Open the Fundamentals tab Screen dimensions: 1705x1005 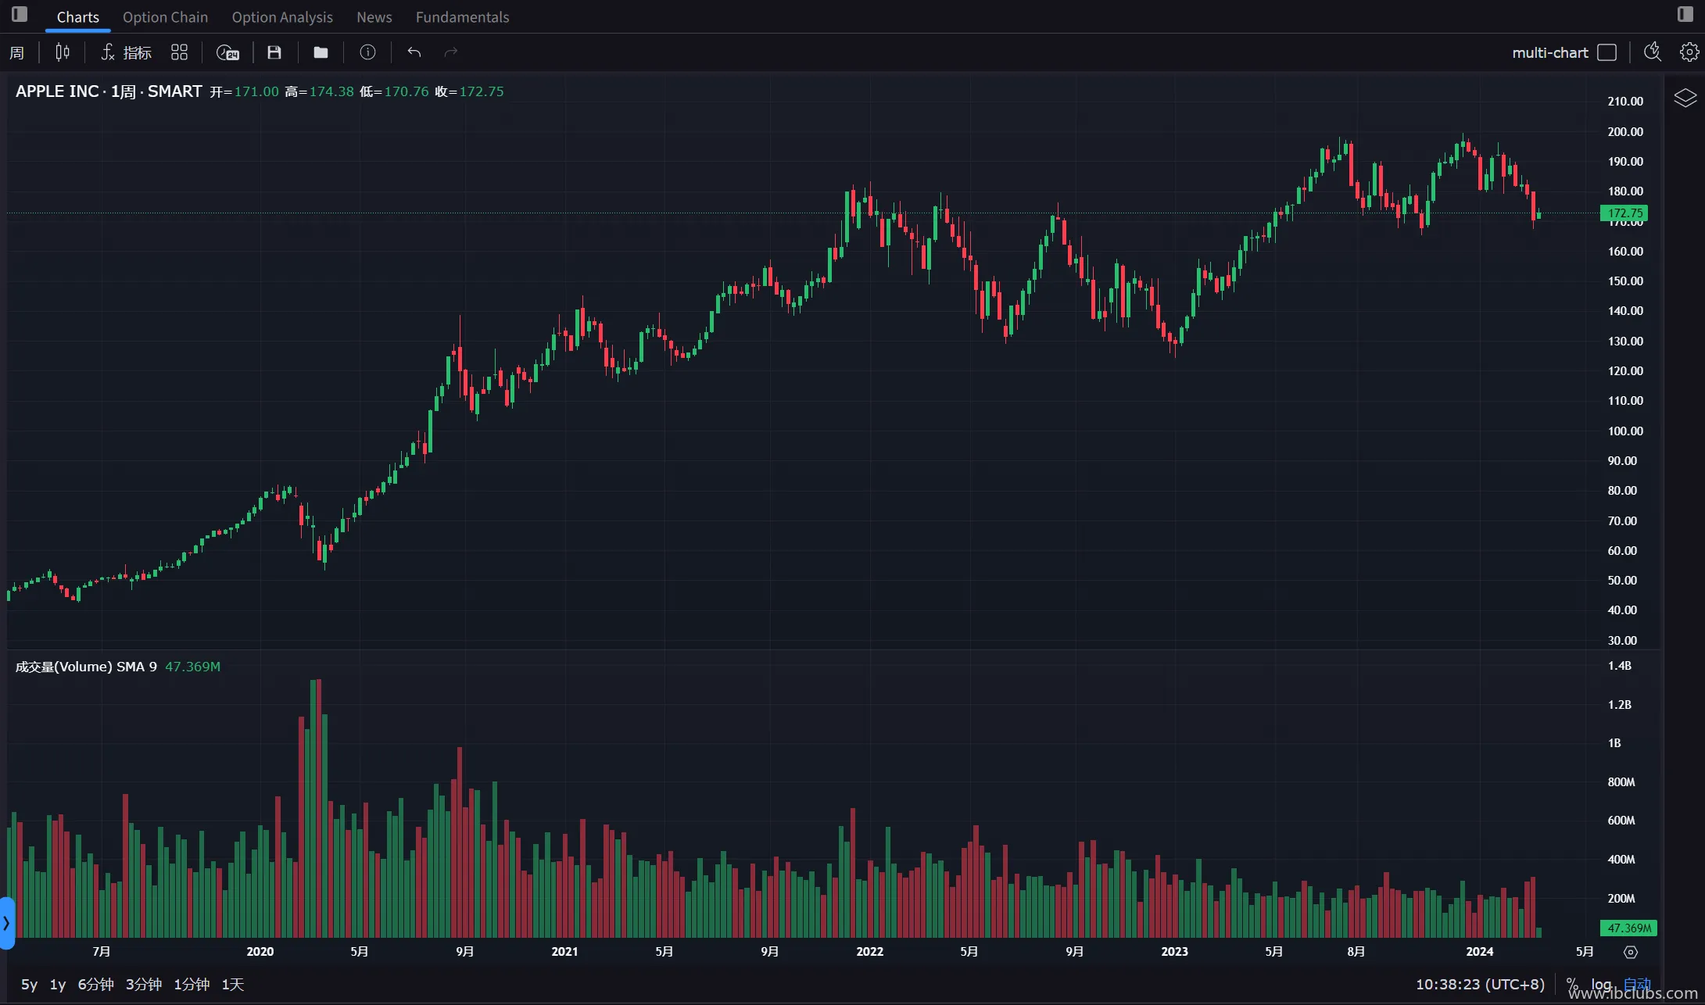[462, 17]
